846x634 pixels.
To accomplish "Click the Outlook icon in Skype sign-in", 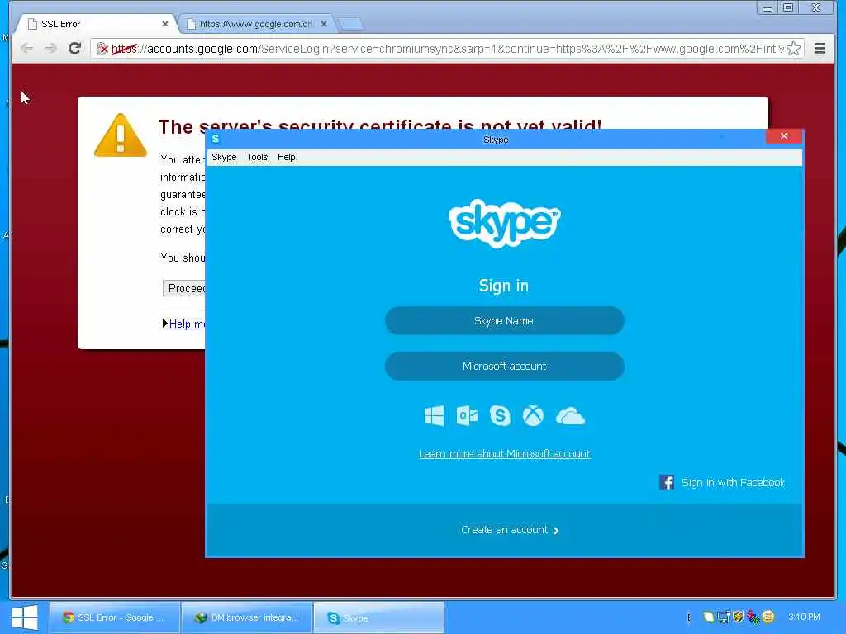I will (467, 416).
